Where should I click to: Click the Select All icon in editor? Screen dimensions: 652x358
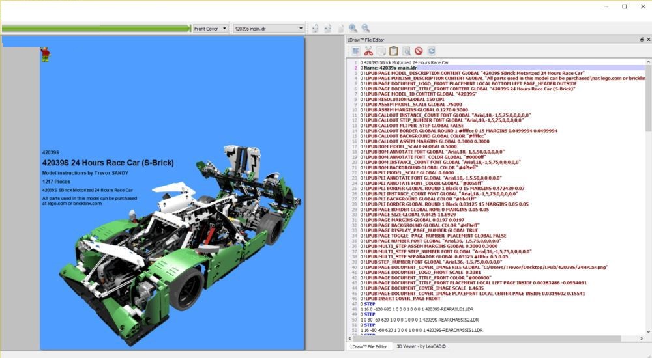click(356, 51)
